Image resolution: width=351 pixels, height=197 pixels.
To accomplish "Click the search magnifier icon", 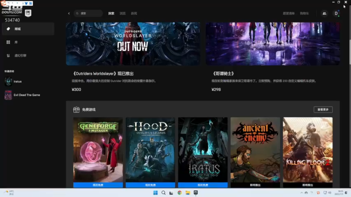I will (77, 14).
